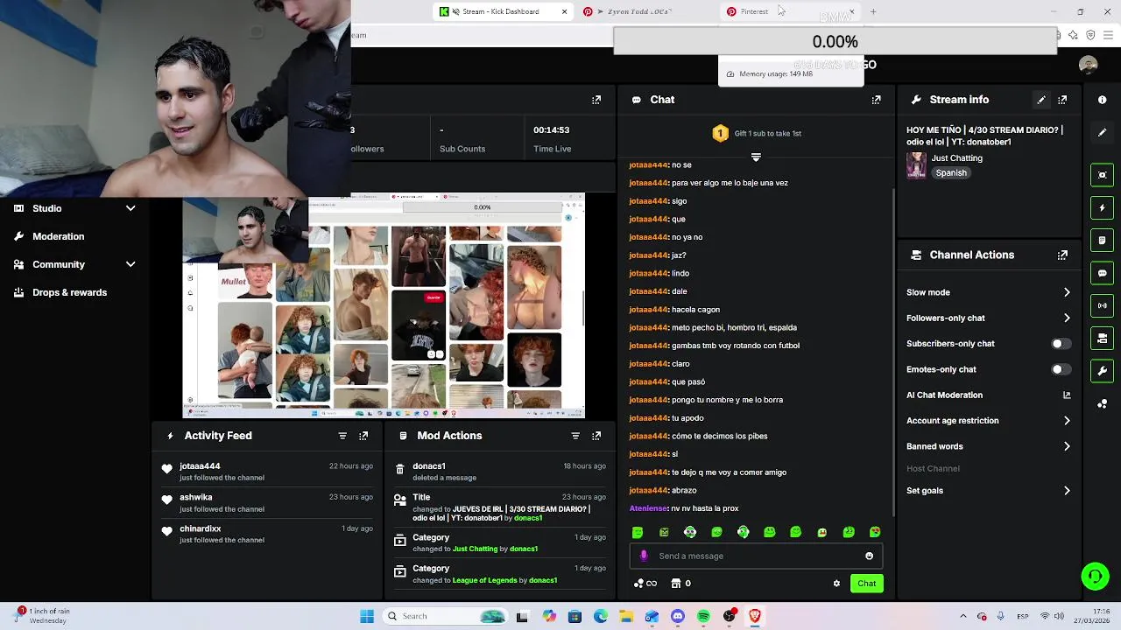Open the Brave browser taskbar icon

point(754,616)
